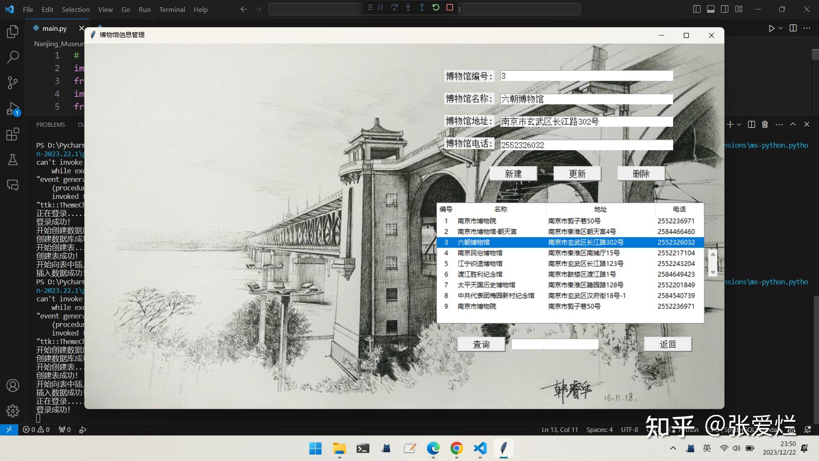The width and height of the screenshot is (819, 461).
Task: Toggle the primary side bar layout
Action: pyautogui.click(x=697, y=9)
